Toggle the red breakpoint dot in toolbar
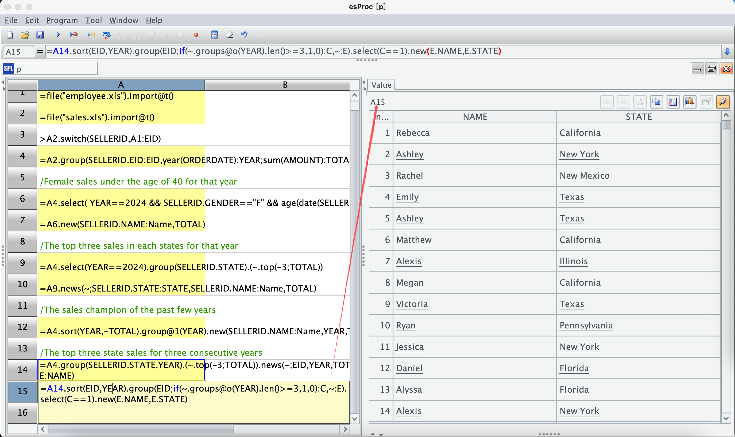This screenshot has height=437, width=735. point(196,35)
